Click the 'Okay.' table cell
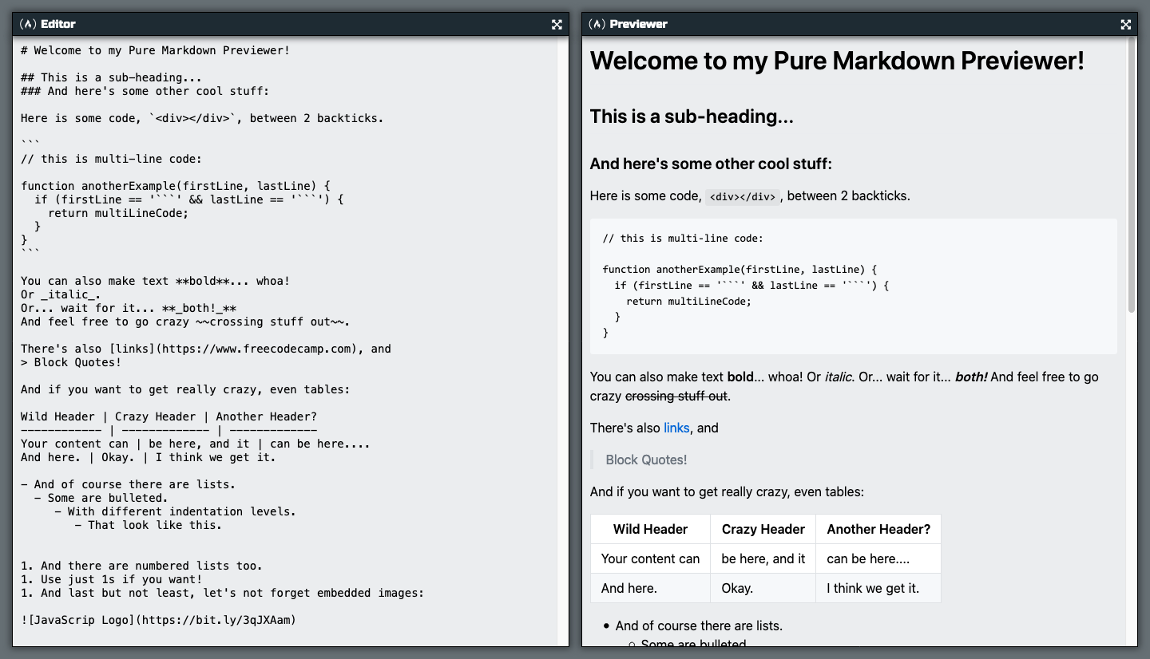Viewport: 1150px width, 659px height. tap(763, 588)
